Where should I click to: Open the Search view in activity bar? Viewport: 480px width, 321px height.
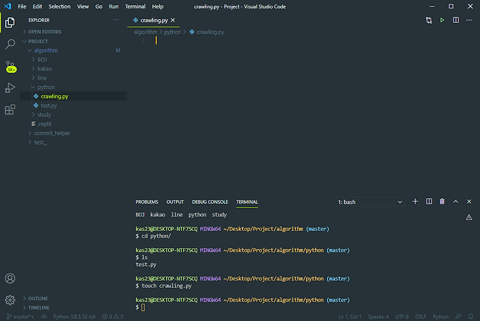pos(10,44)
